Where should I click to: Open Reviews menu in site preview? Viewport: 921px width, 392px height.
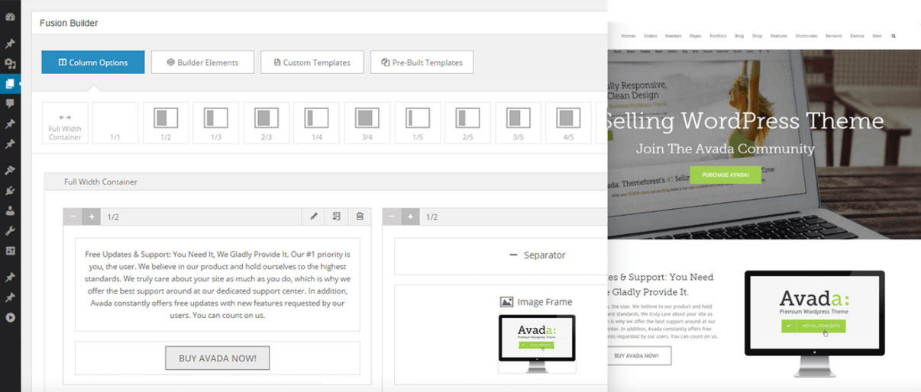834,36
